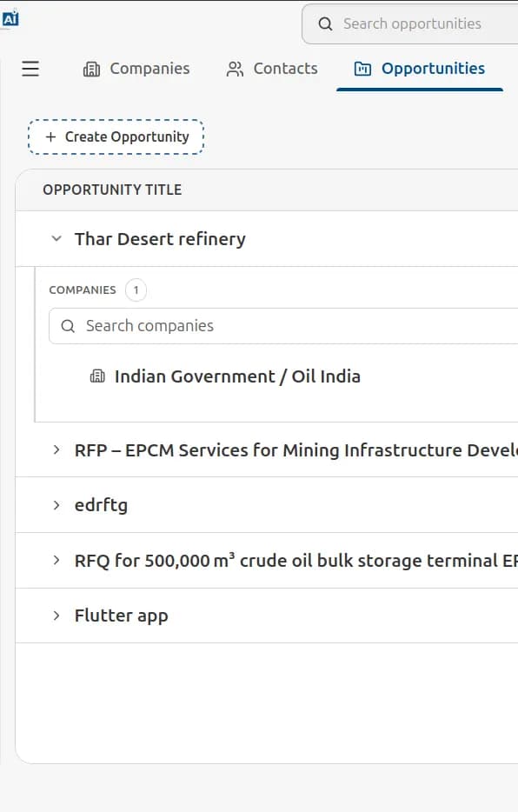
Task: Click the building icon beside Indian Government / Oil India
Action: click(x=97, y=376)
